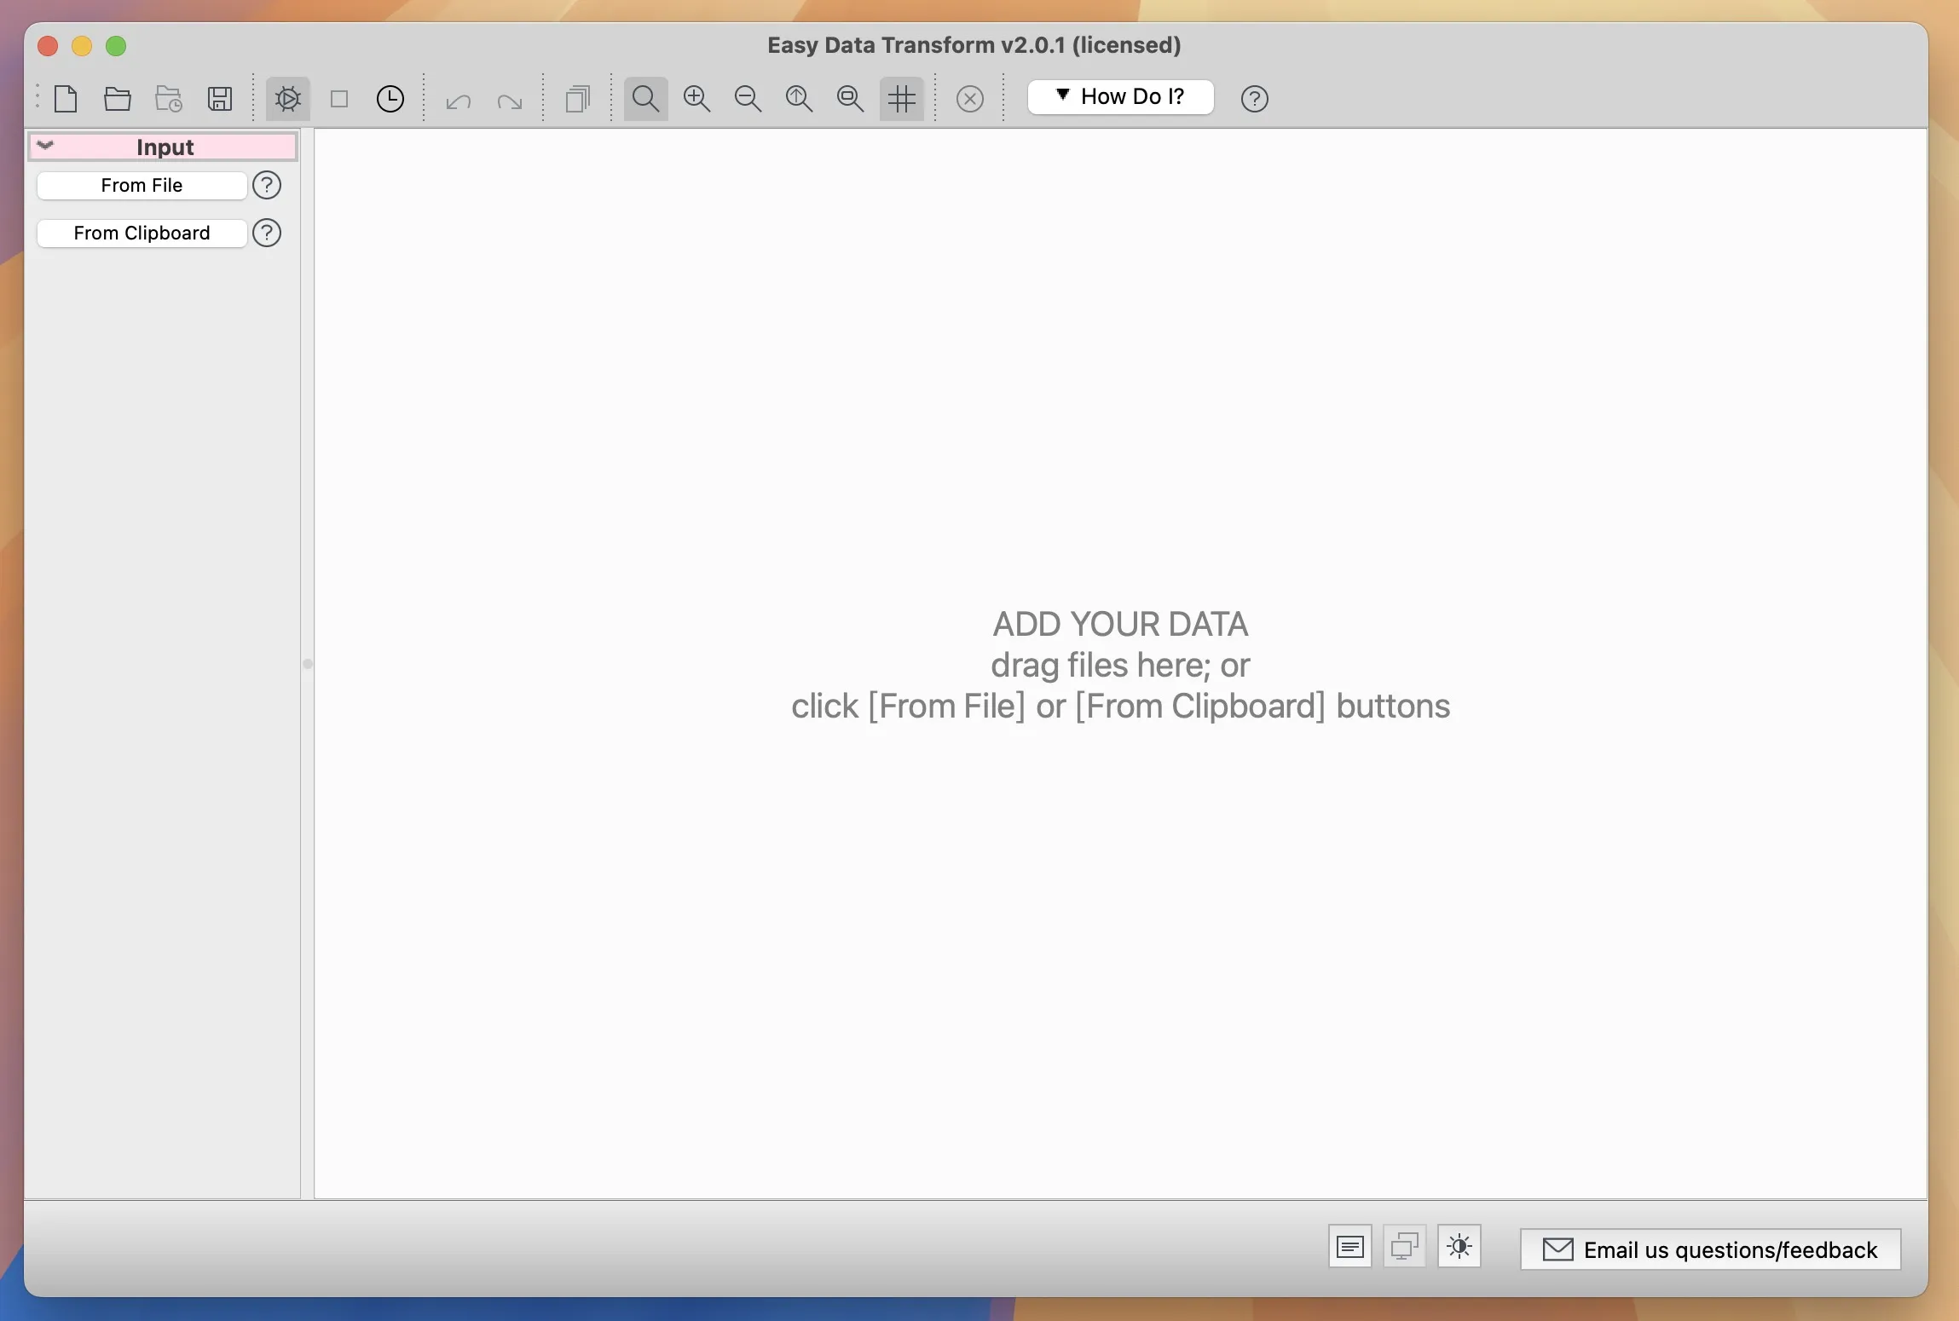Click the redo arrow icon

[510, 101]
